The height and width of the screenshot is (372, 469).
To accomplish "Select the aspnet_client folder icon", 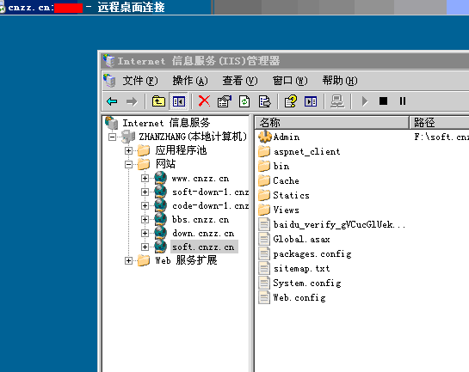I will tap(264, 151).
